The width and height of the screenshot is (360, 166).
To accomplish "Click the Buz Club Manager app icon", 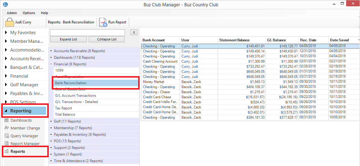I will 5,4.
